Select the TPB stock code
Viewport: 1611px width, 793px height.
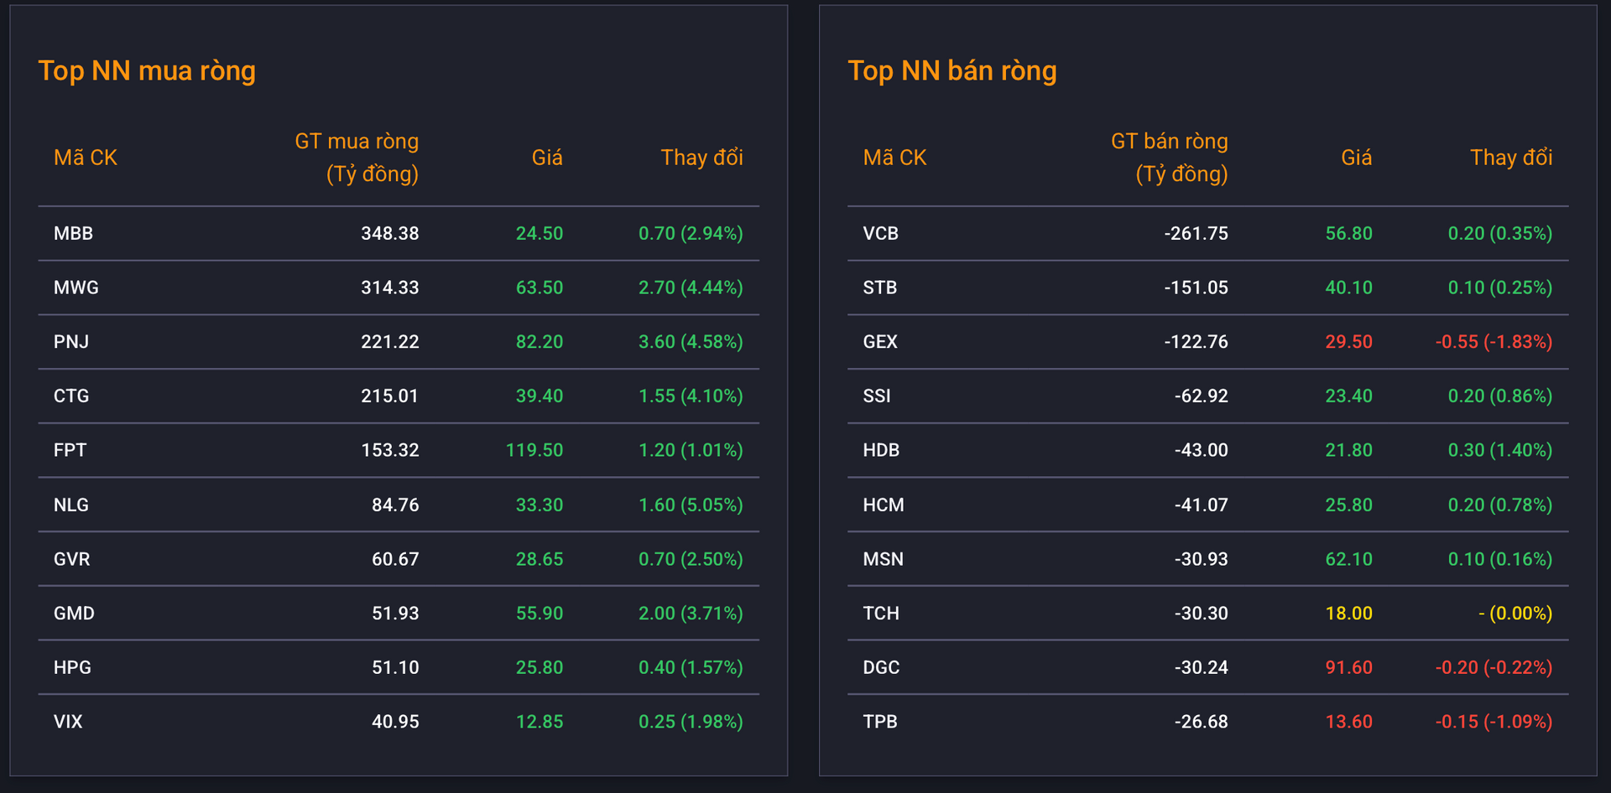click(x=880, y=722)
